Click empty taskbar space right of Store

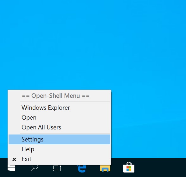point(160,167)
